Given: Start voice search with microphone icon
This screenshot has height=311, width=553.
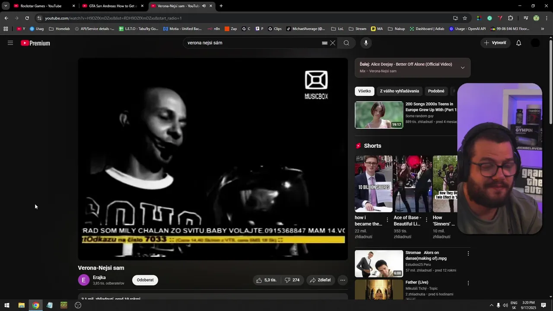Looking at the screenshot, I should click(366, 43).
